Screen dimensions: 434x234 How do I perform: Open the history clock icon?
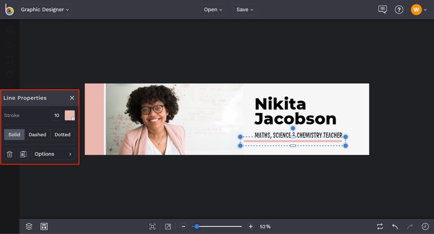(x=425, y=226)
